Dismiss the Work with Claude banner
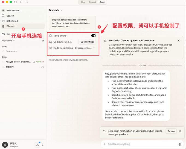Image resolution: width=186 pixels, height=149 pixels. [x=179, y=41]
